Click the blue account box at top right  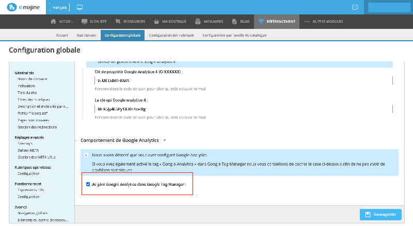389,7
